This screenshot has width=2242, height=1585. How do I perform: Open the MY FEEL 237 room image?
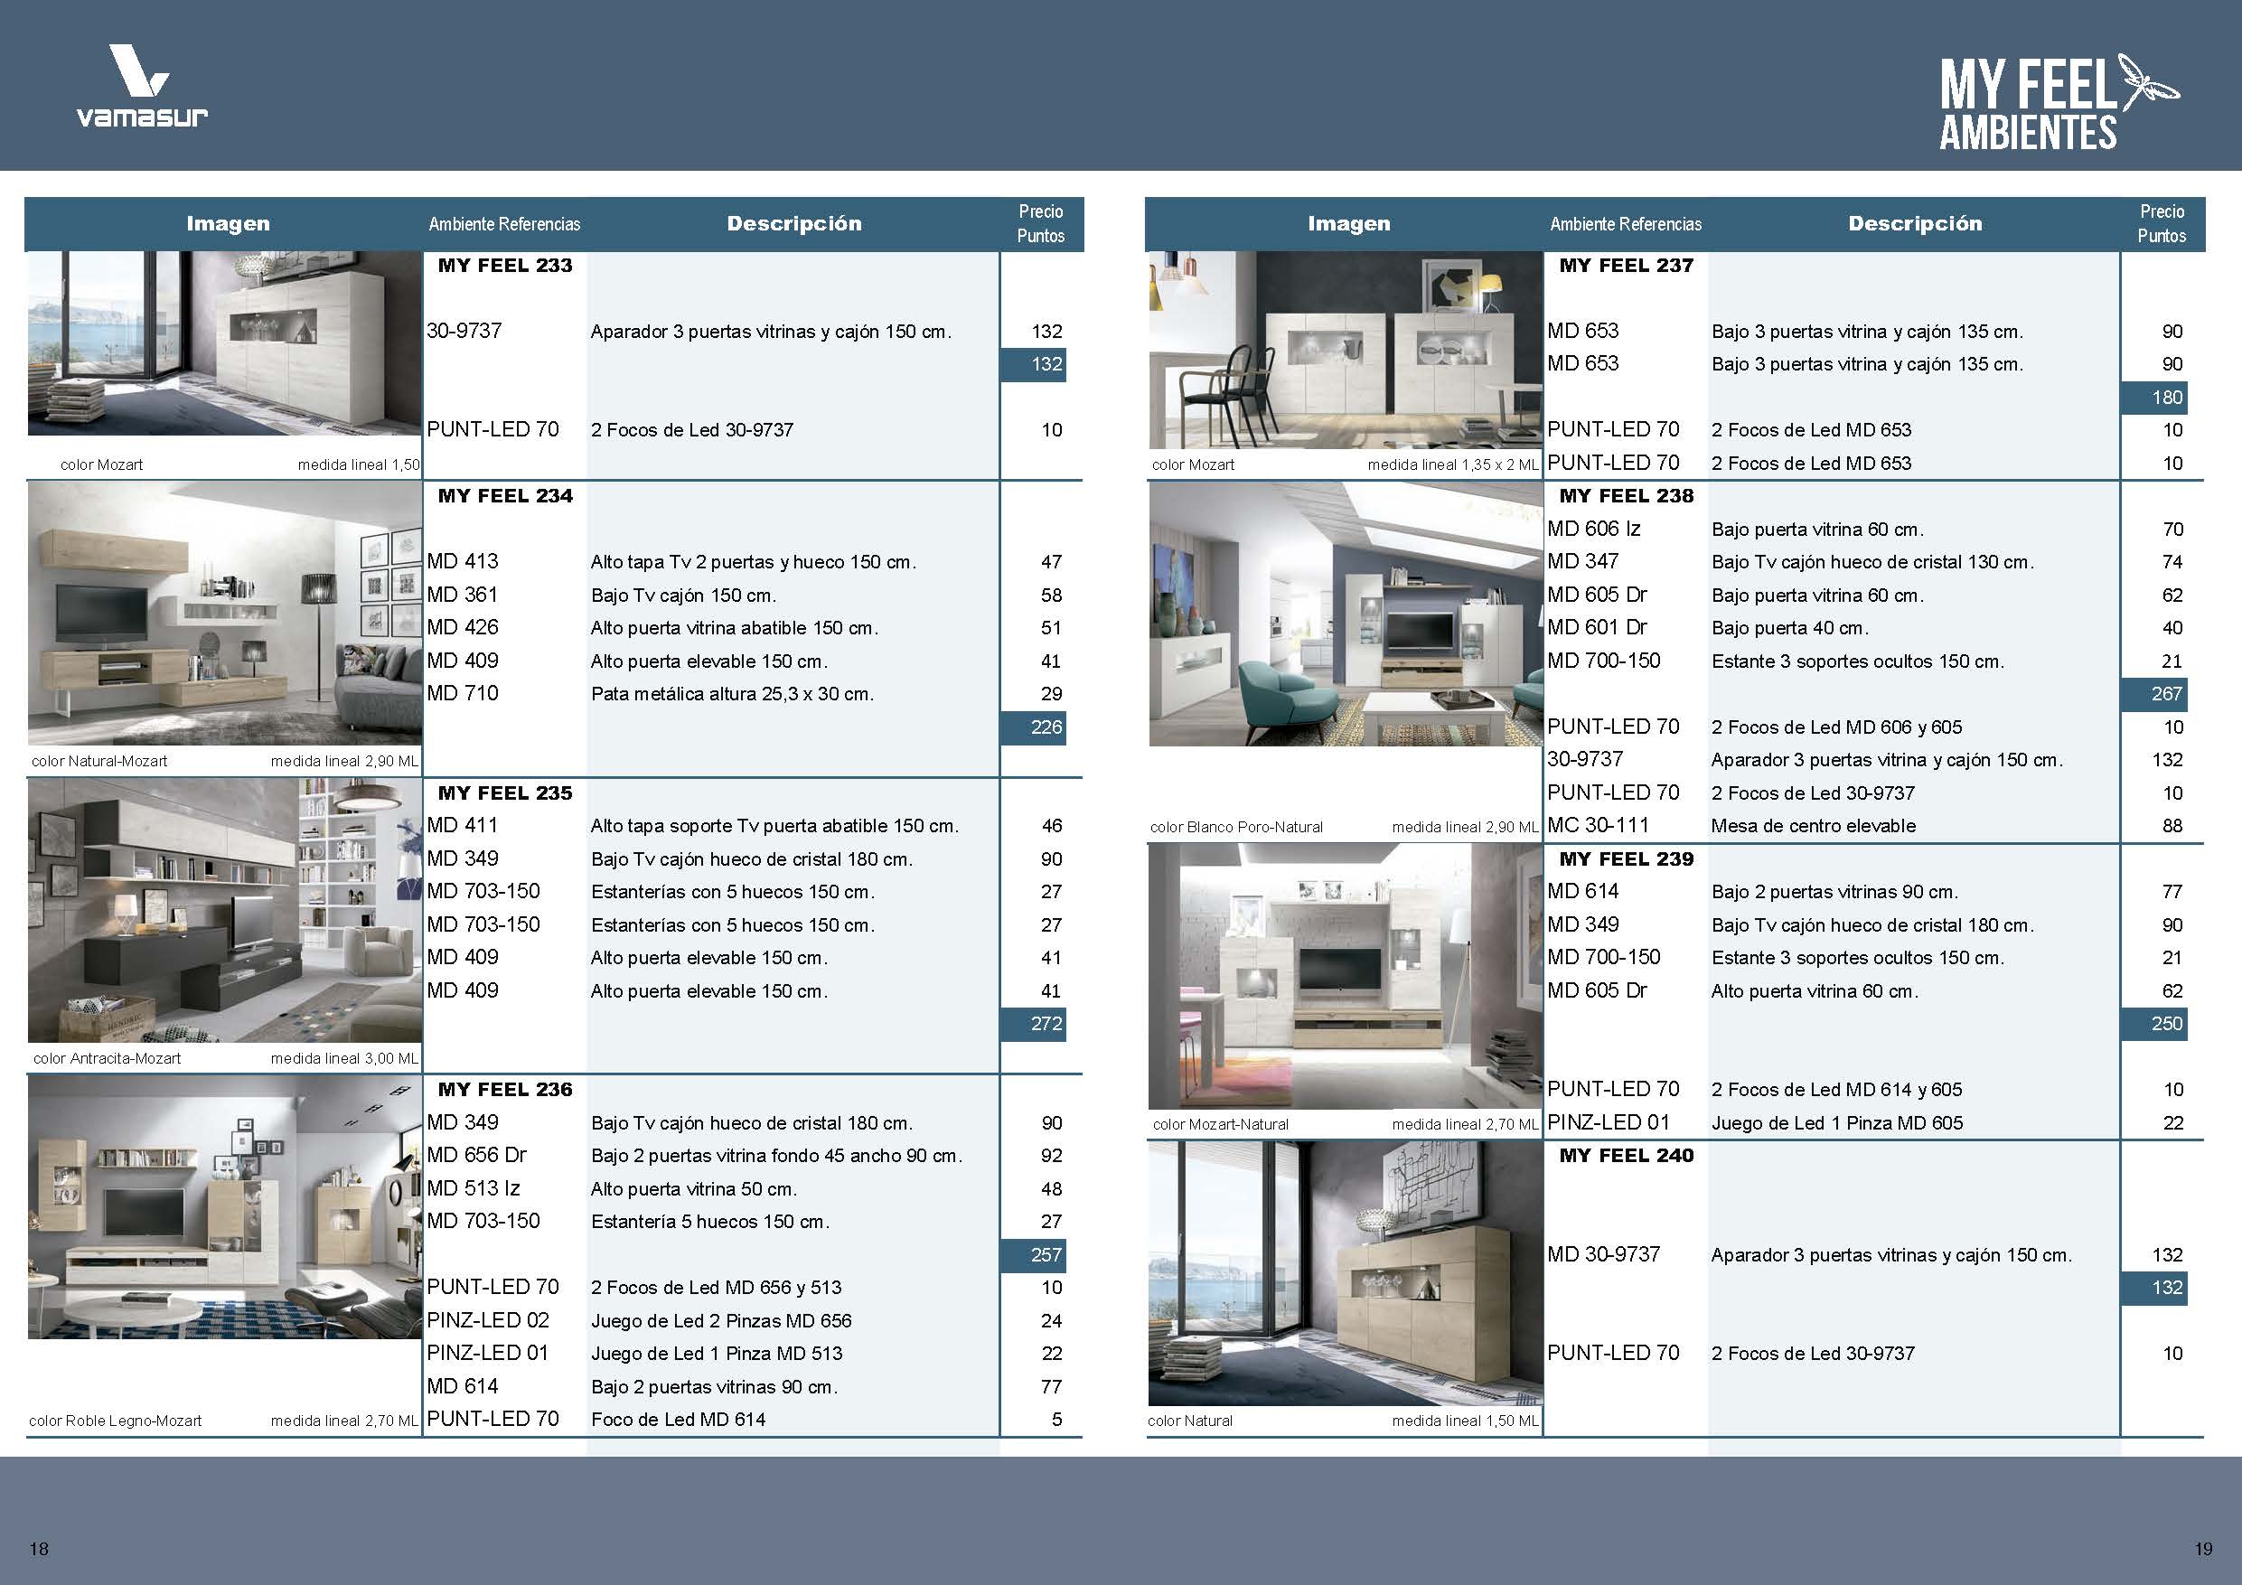click(x=1346, y=351)
